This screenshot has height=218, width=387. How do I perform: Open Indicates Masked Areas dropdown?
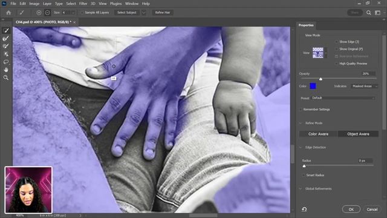click(364, 86)
